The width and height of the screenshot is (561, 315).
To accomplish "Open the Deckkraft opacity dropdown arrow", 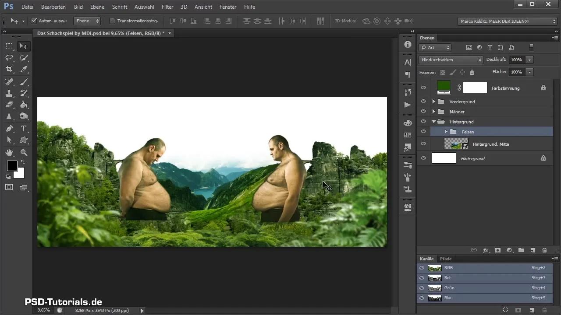I will tap(530, 59).
